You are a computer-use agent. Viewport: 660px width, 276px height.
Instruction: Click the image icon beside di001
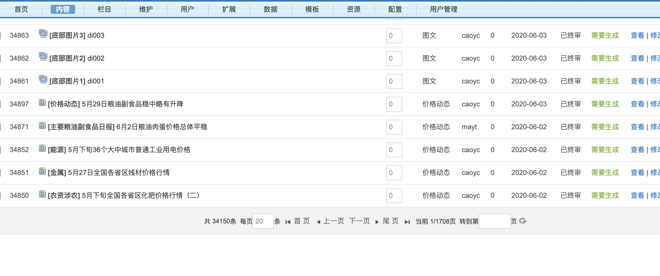[x=43, y=80]
